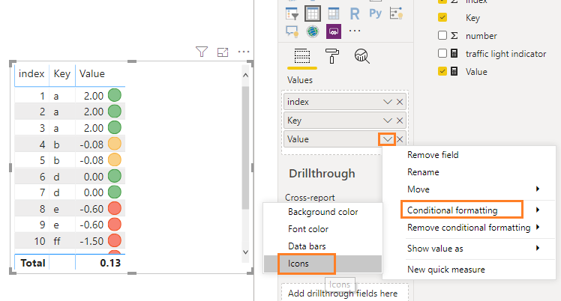Click the sigma icon beside number field
561x301 pixels.
(454, 36)
